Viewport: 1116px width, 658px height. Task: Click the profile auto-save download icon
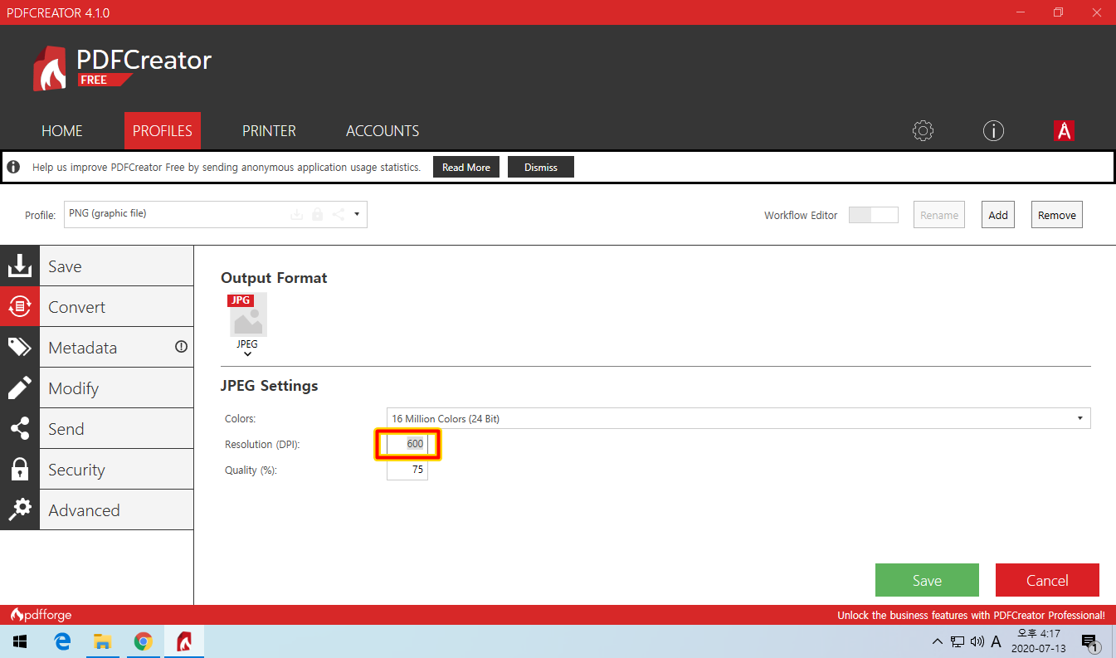click(x=296, y=215)
